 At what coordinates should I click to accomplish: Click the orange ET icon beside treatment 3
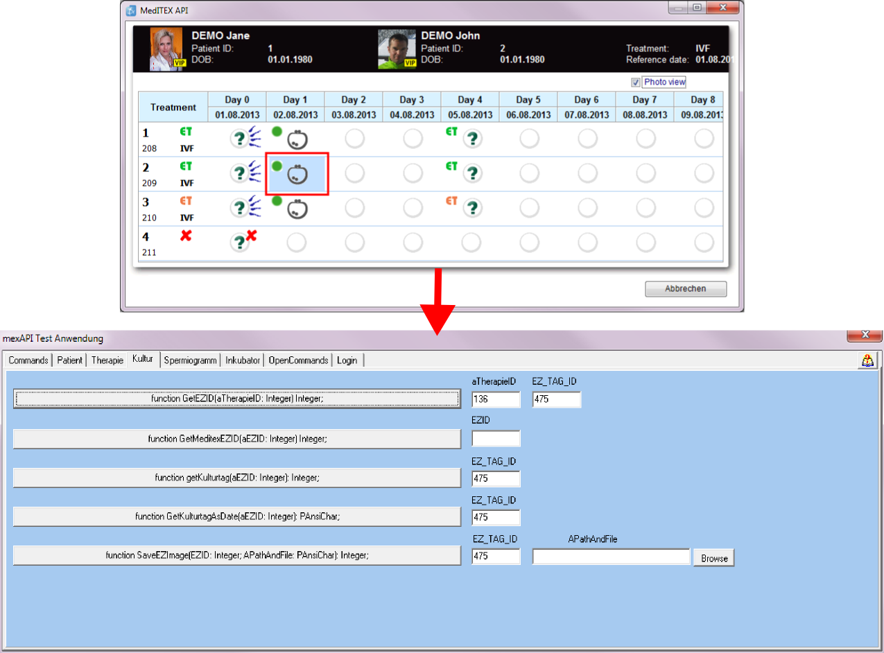[x=186, y=201]
